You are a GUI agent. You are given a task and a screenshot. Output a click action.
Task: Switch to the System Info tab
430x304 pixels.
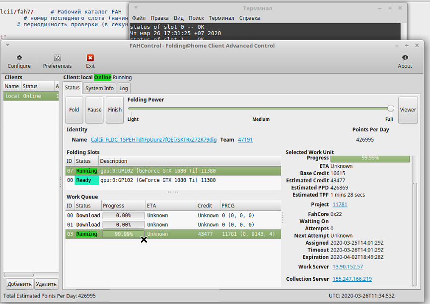pos(99,88)
